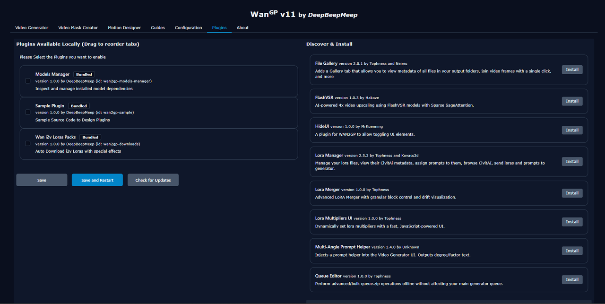The height and width of the screenshot is (304, 605).
Task: Select the Plugins tab
Action: click(219, 27)
